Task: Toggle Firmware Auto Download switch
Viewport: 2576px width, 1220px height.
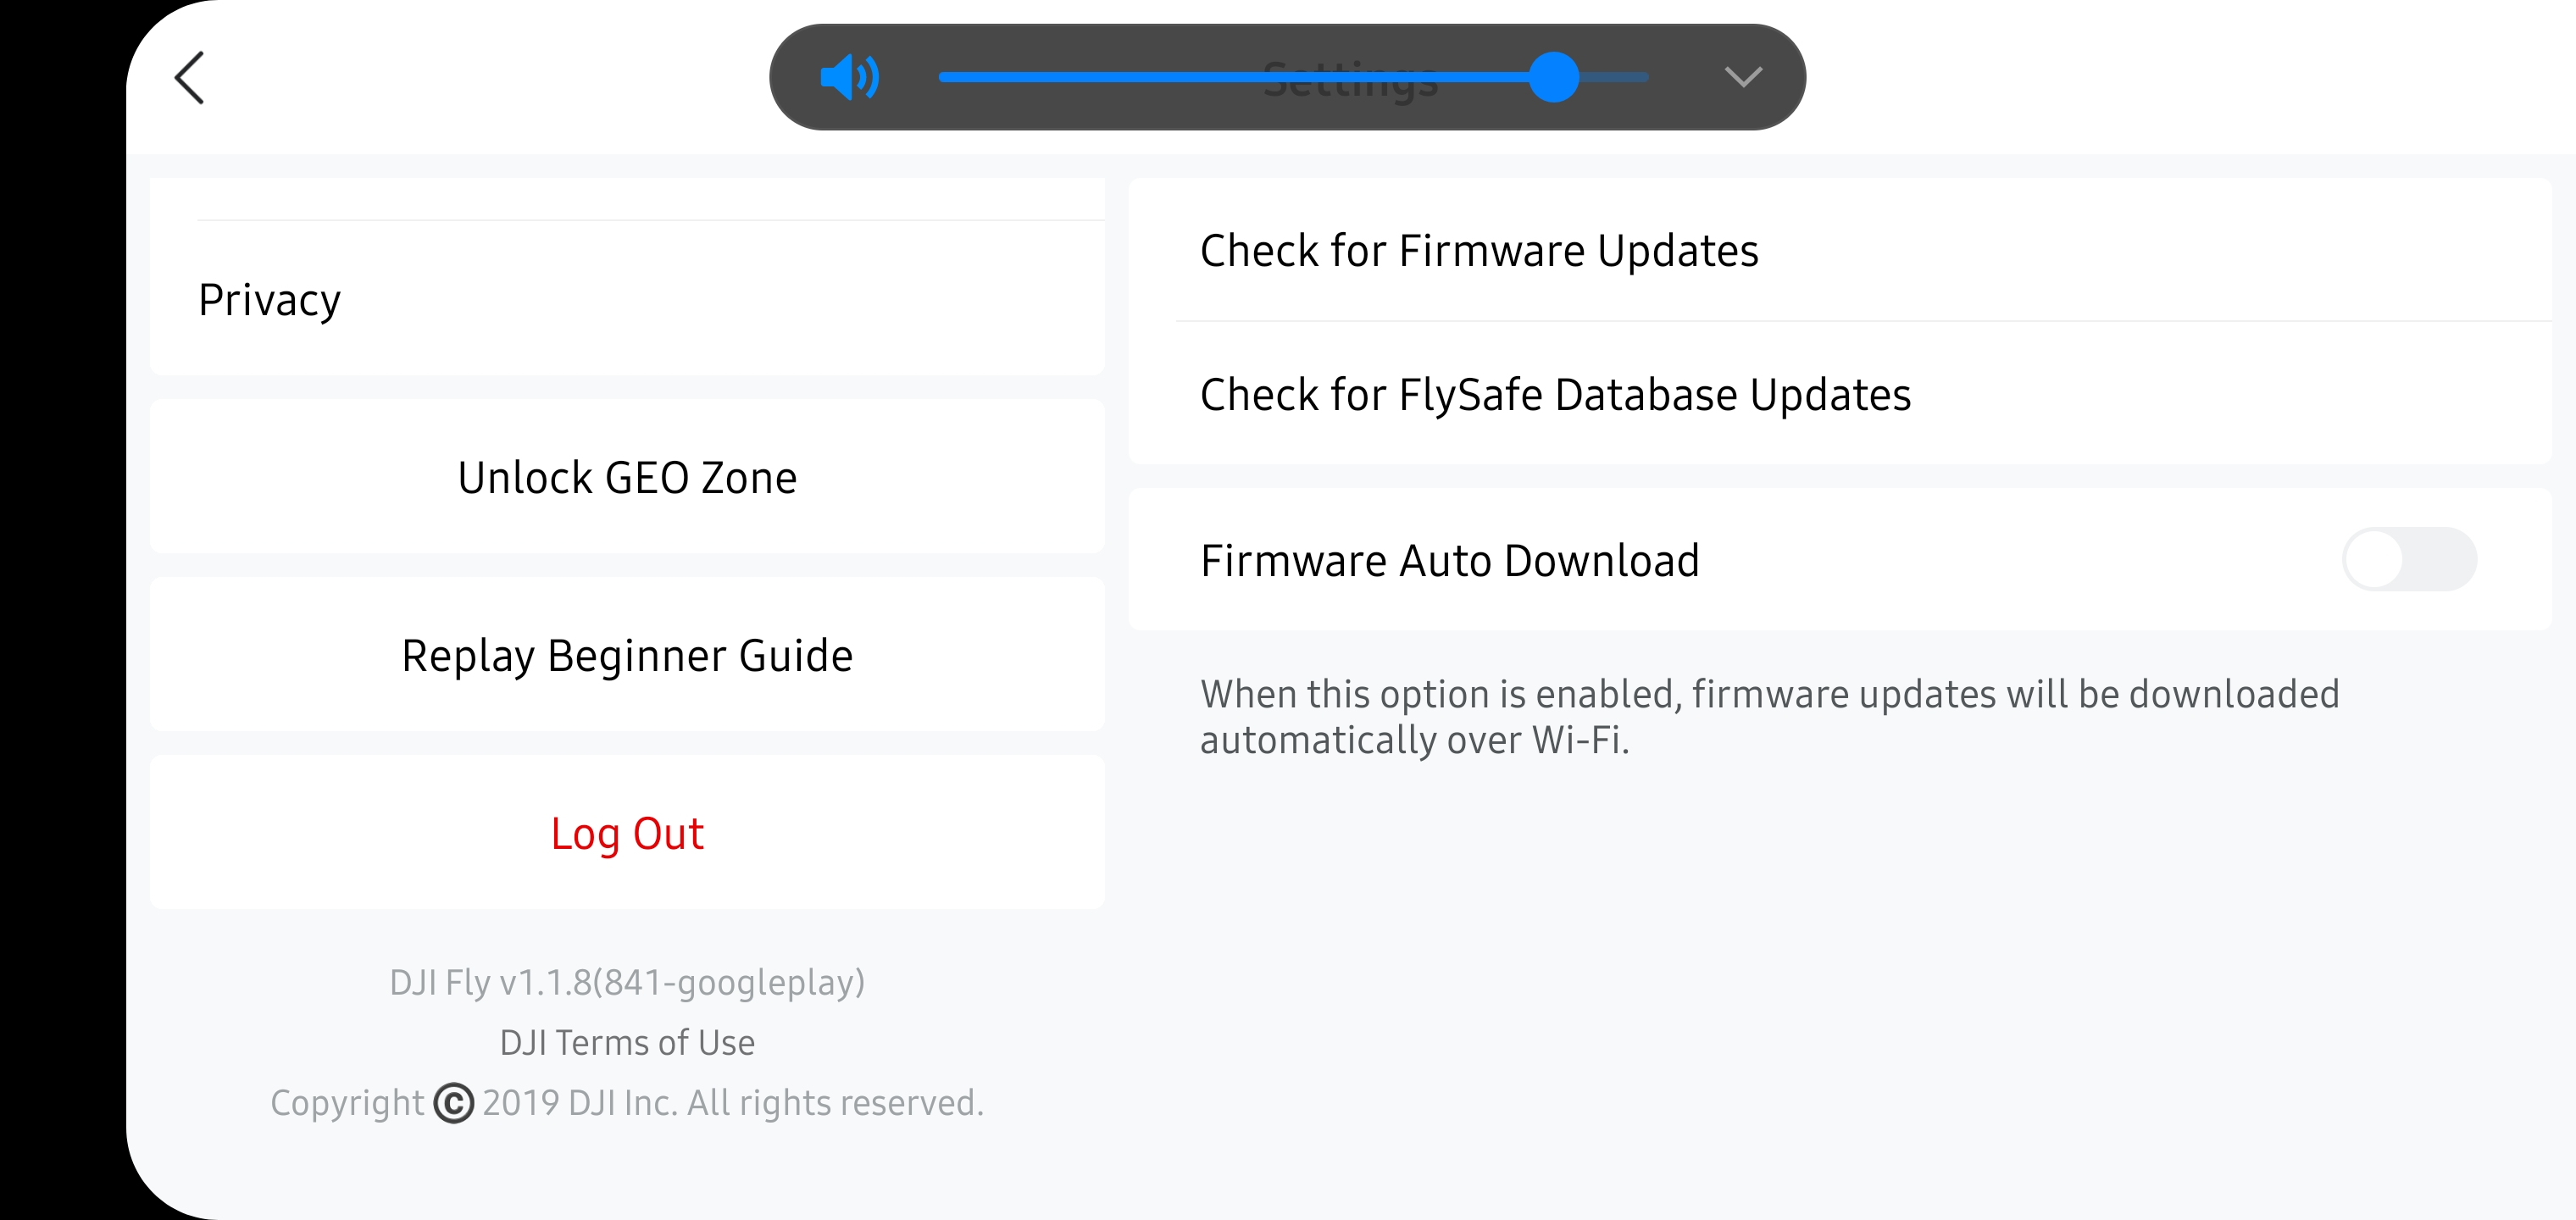Action: pyautogui.click(x=2408, y=559)
